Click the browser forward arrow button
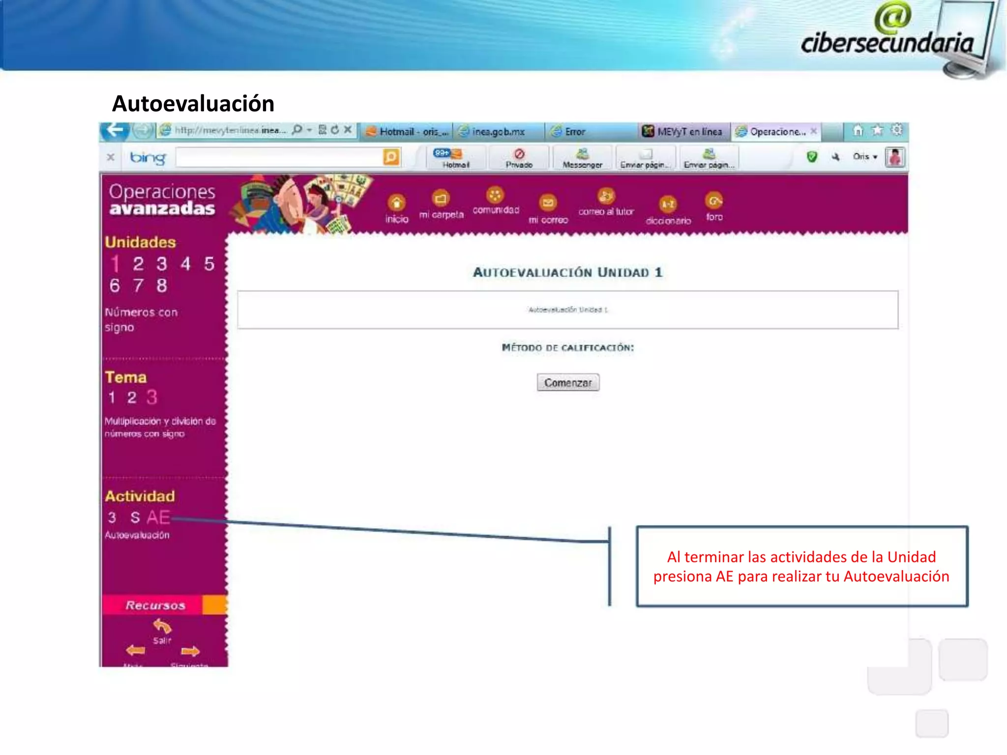The height and width of the screenshot is (755, 1007). 143,130
